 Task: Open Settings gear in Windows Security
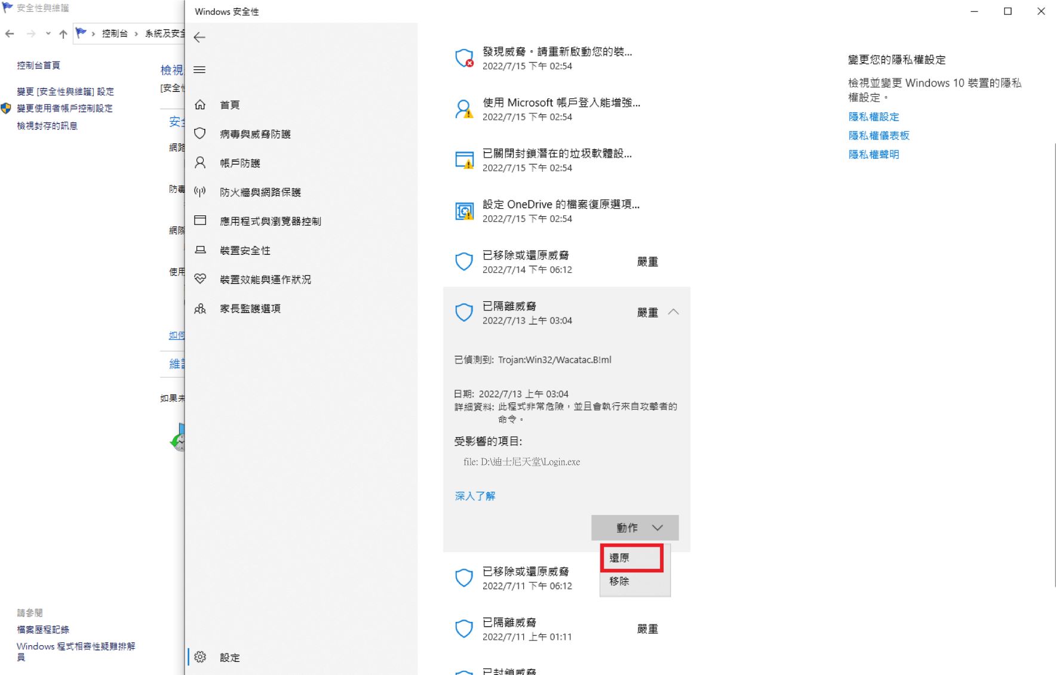[x=200, y=657]
